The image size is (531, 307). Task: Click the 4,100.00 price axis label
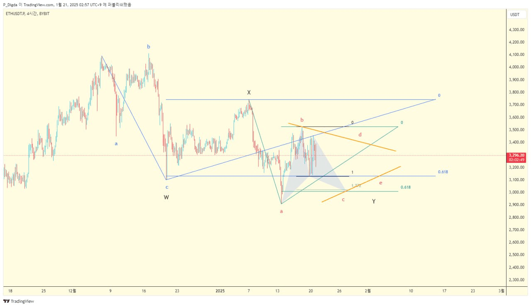pyautogui.click(x=516, y=54)
